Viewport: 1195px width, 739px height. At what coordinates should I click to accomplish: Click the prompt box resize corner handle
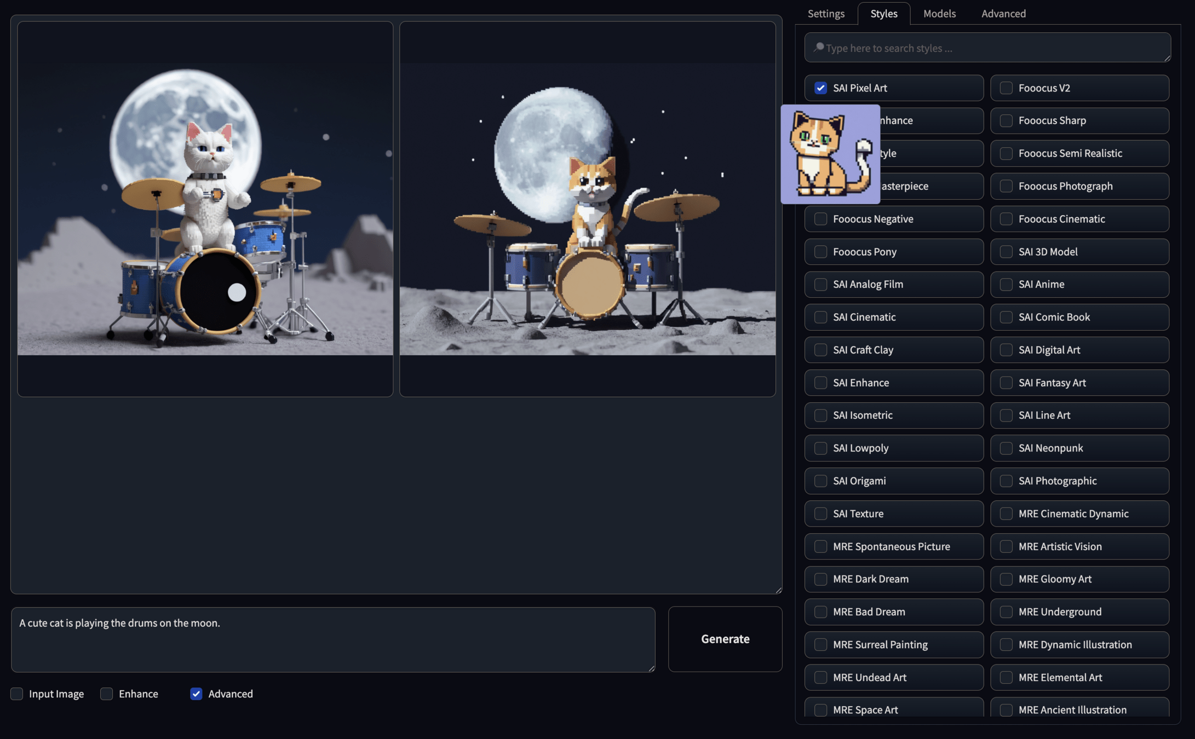651,668
